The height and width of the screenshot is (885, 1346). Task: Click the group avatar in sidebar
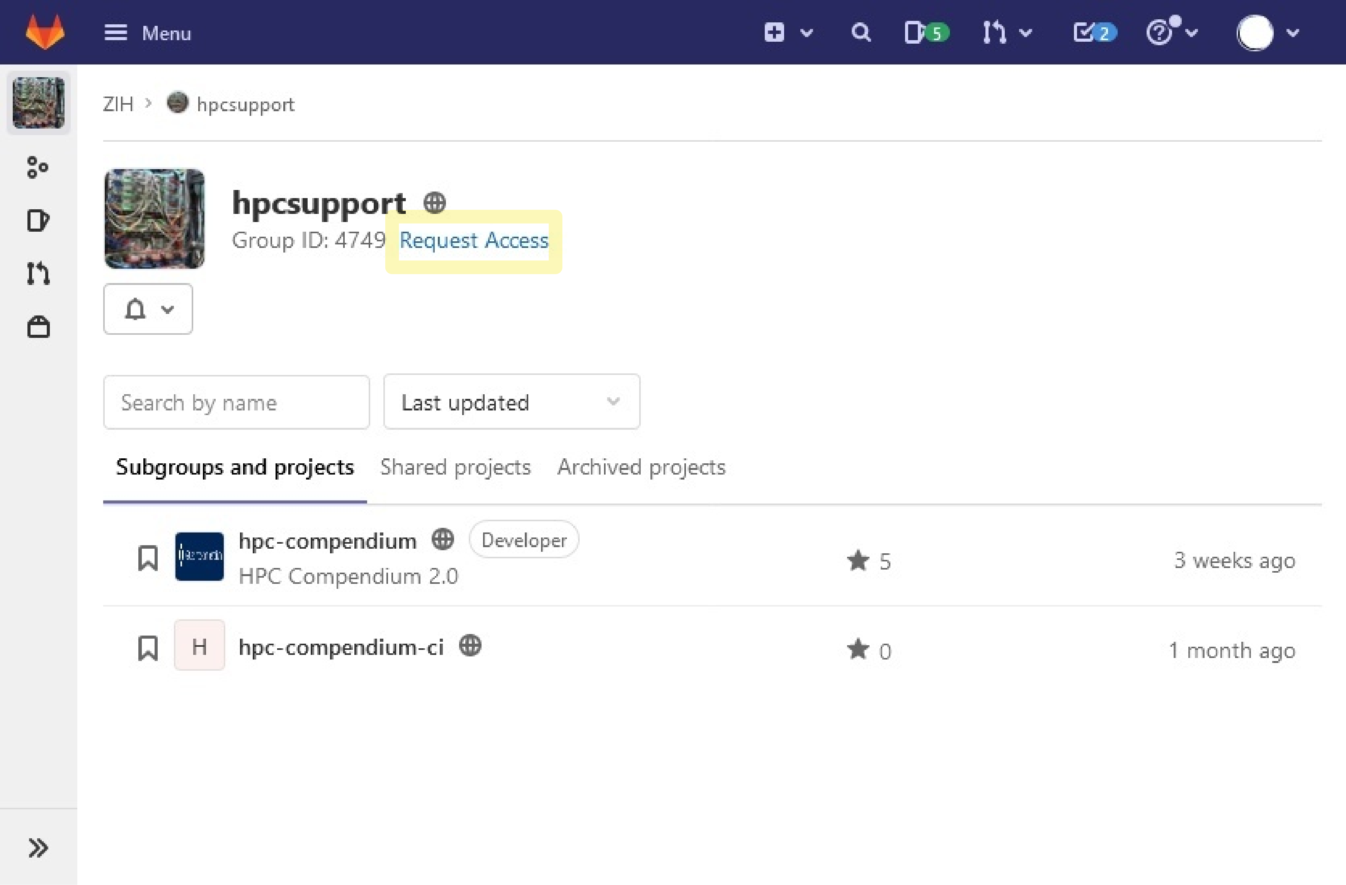pos(39,102)
